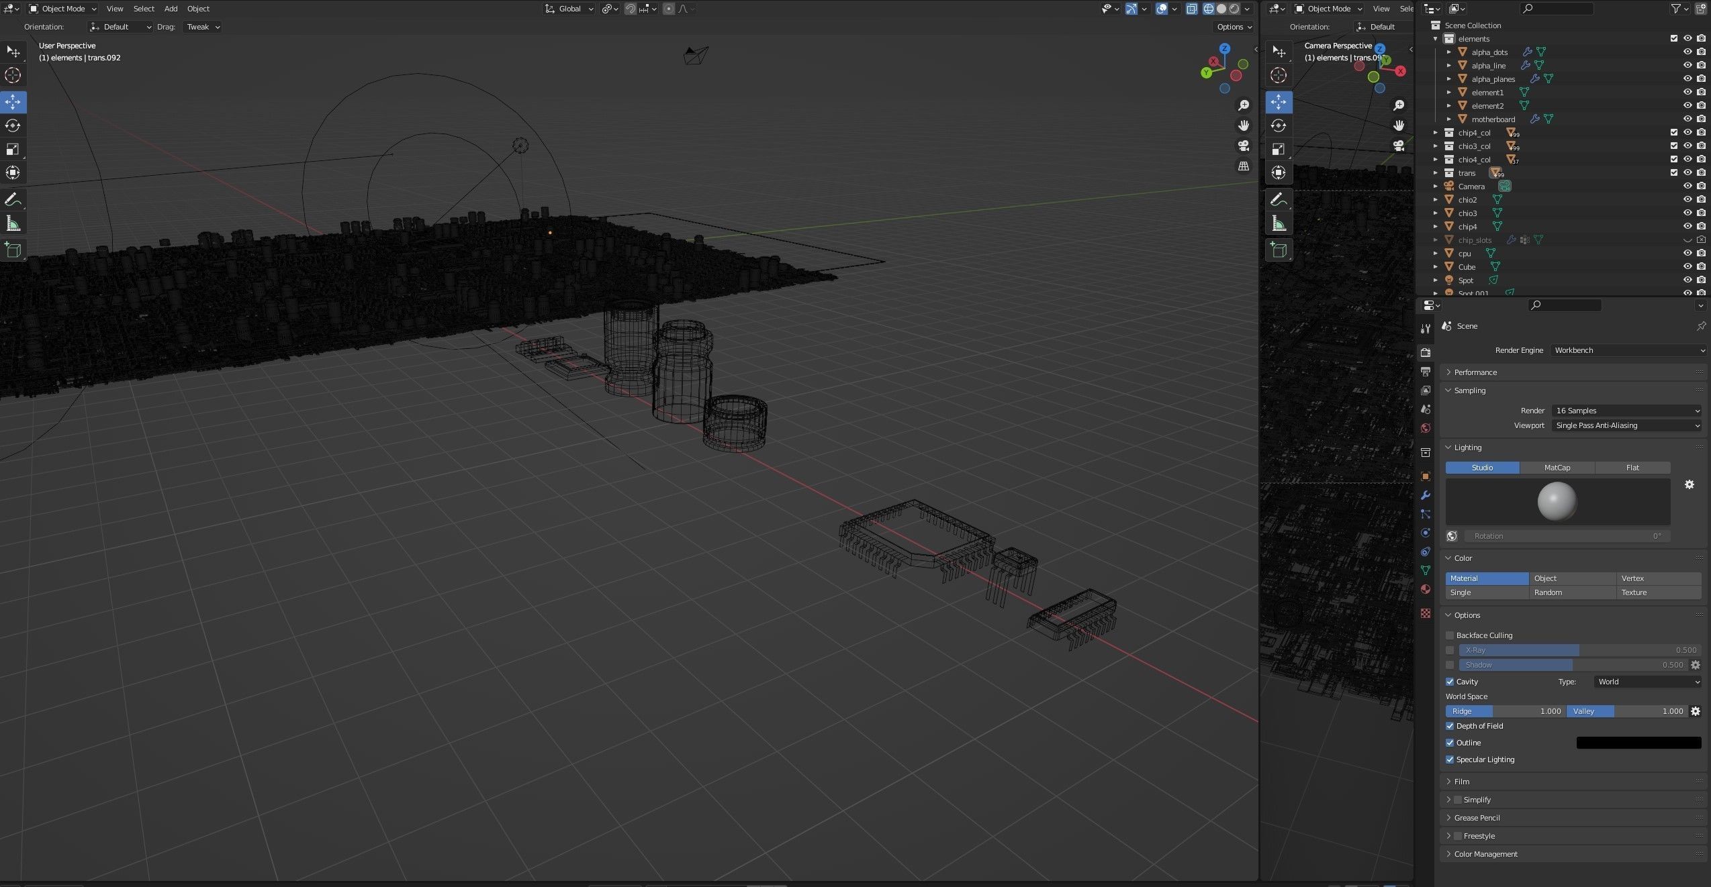Select the Move tool in the viewport toolbar
Viewport: 1711px width, 887px height.
click(x=13, y=102)
